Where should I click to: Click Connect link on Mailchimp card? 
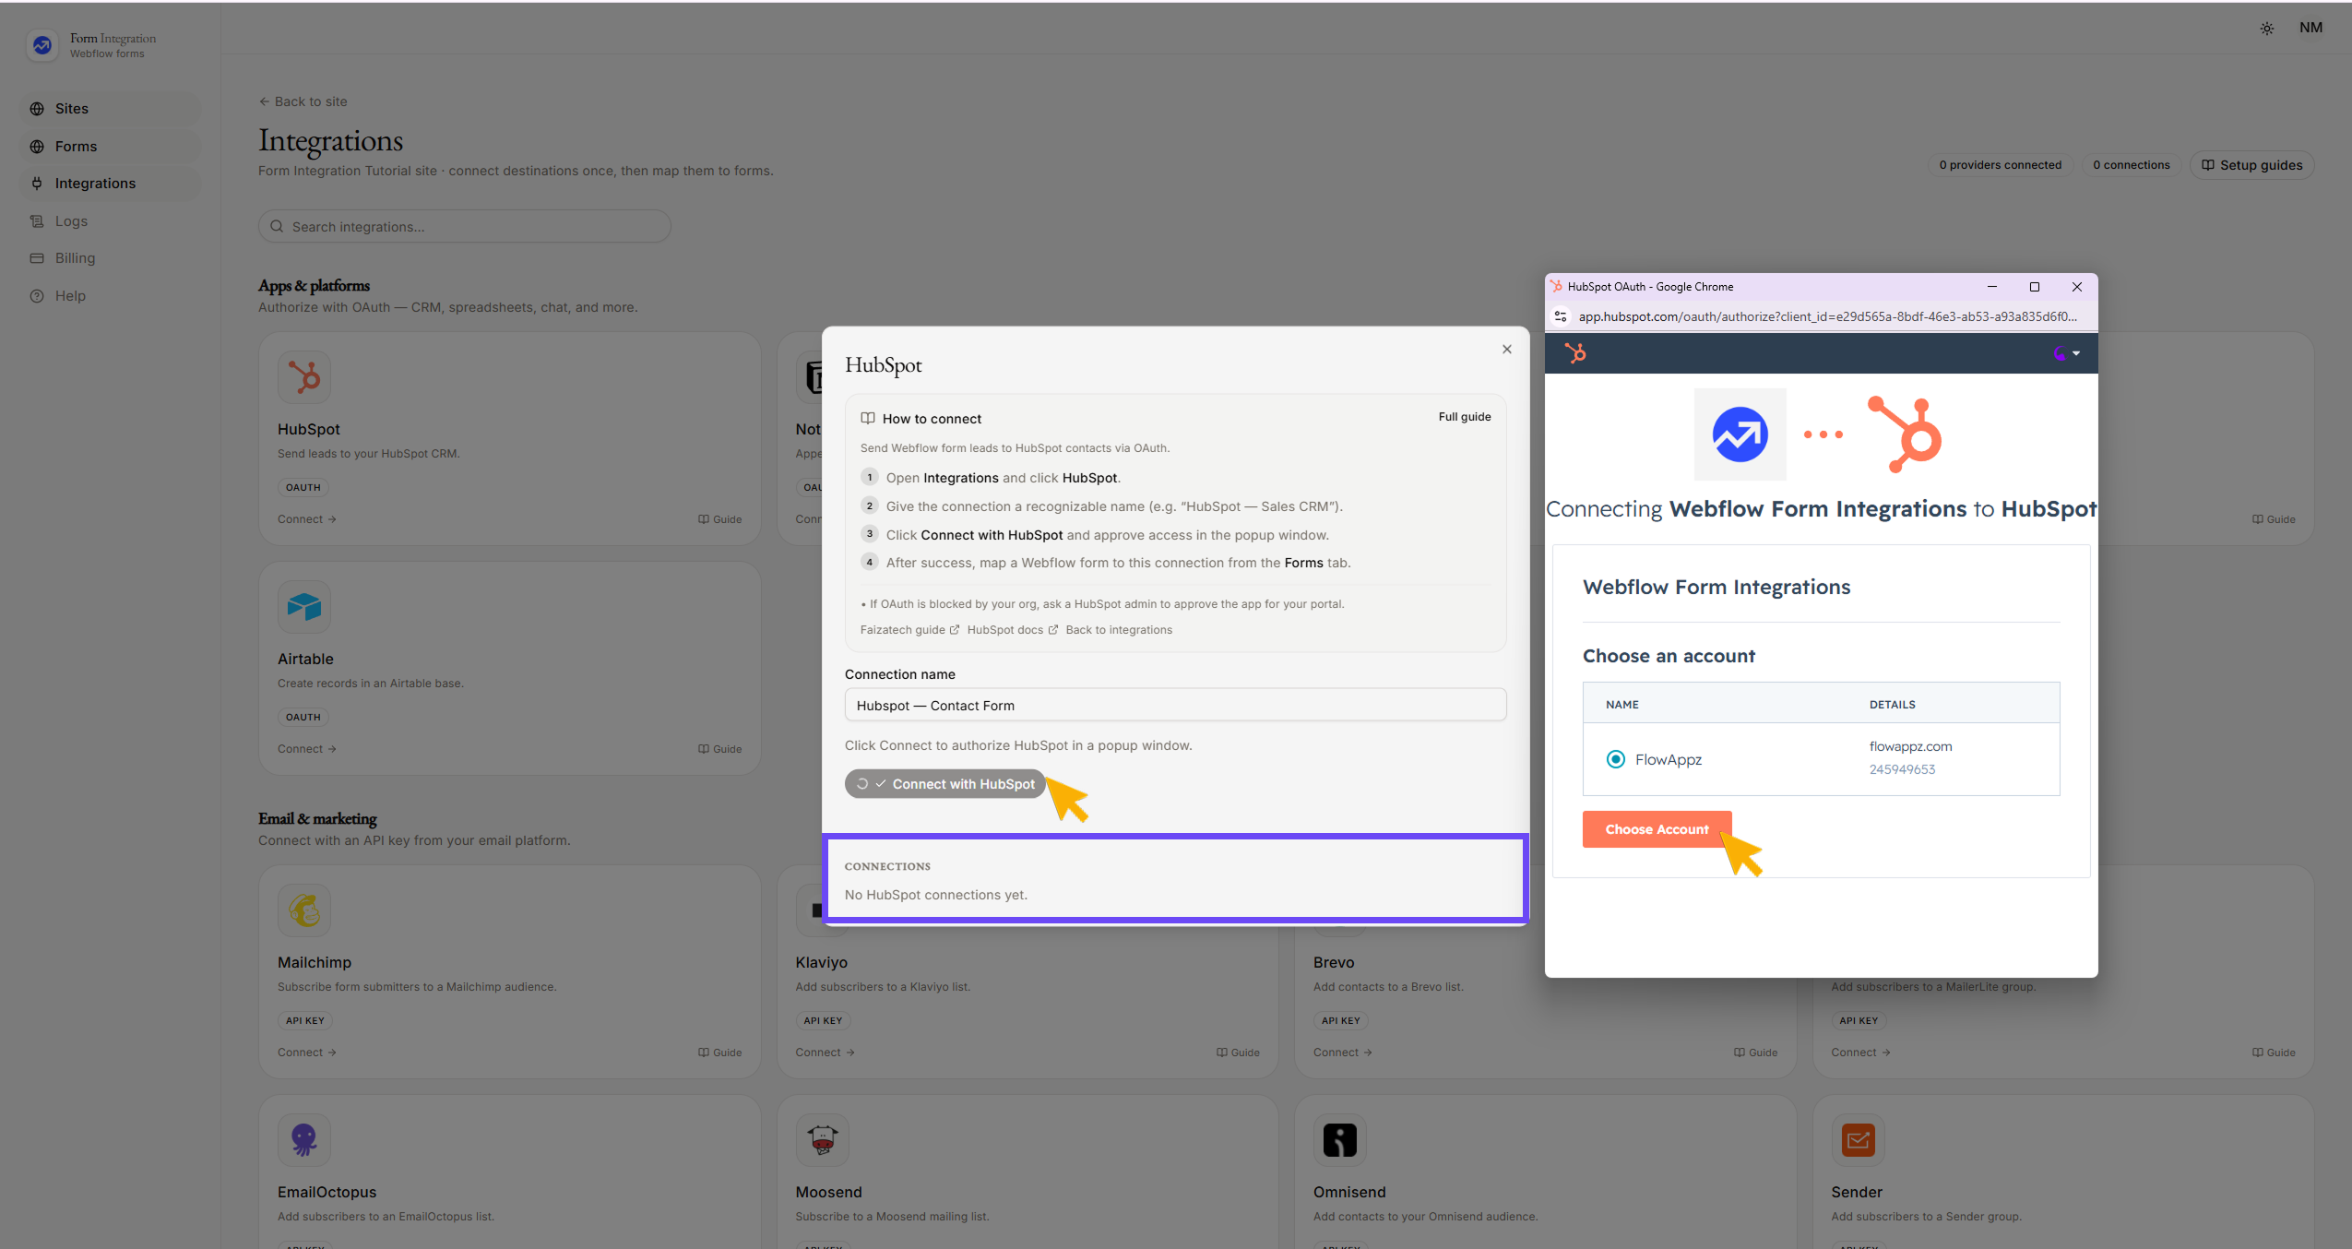[x=306, y=1053]
